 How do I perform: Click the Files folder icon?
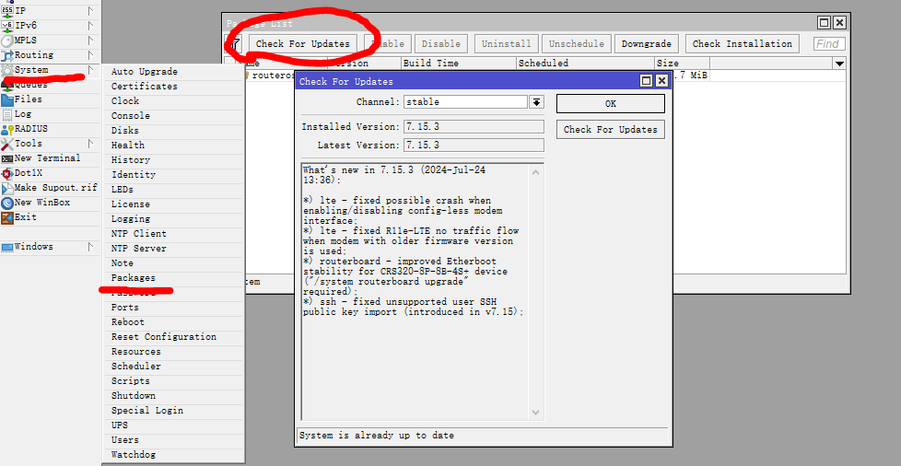click(6, 99)
